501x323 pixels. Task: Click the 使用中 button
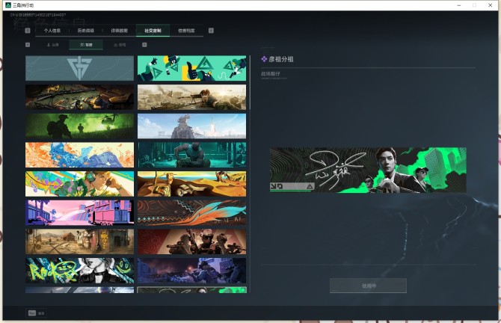(x=368, y=286)
